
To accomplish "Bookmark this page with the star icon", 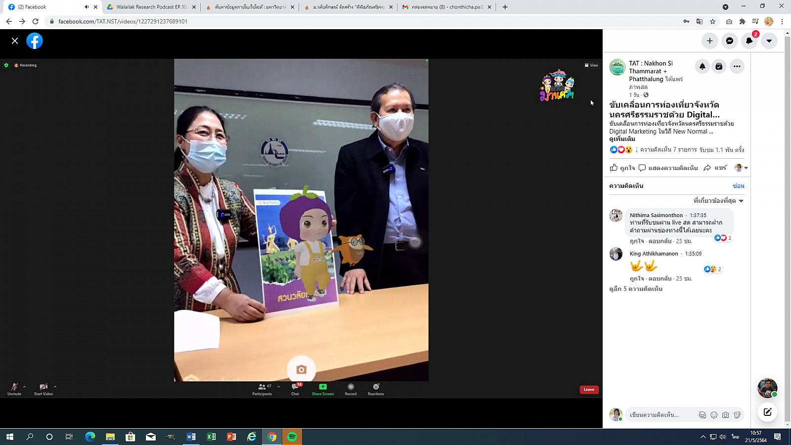I will tap(712, 21).
